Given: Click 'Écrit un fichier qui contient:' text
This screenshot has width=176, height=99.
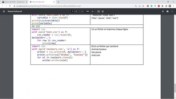Looking at the screenshot, I should point(105,46).
